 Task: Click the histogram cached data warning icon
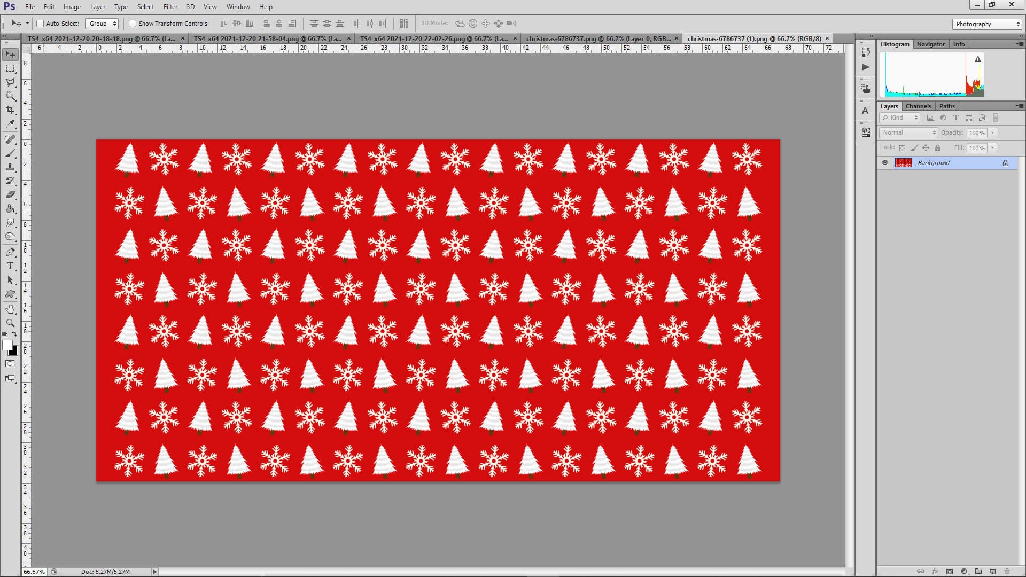[x=978, y=59]
